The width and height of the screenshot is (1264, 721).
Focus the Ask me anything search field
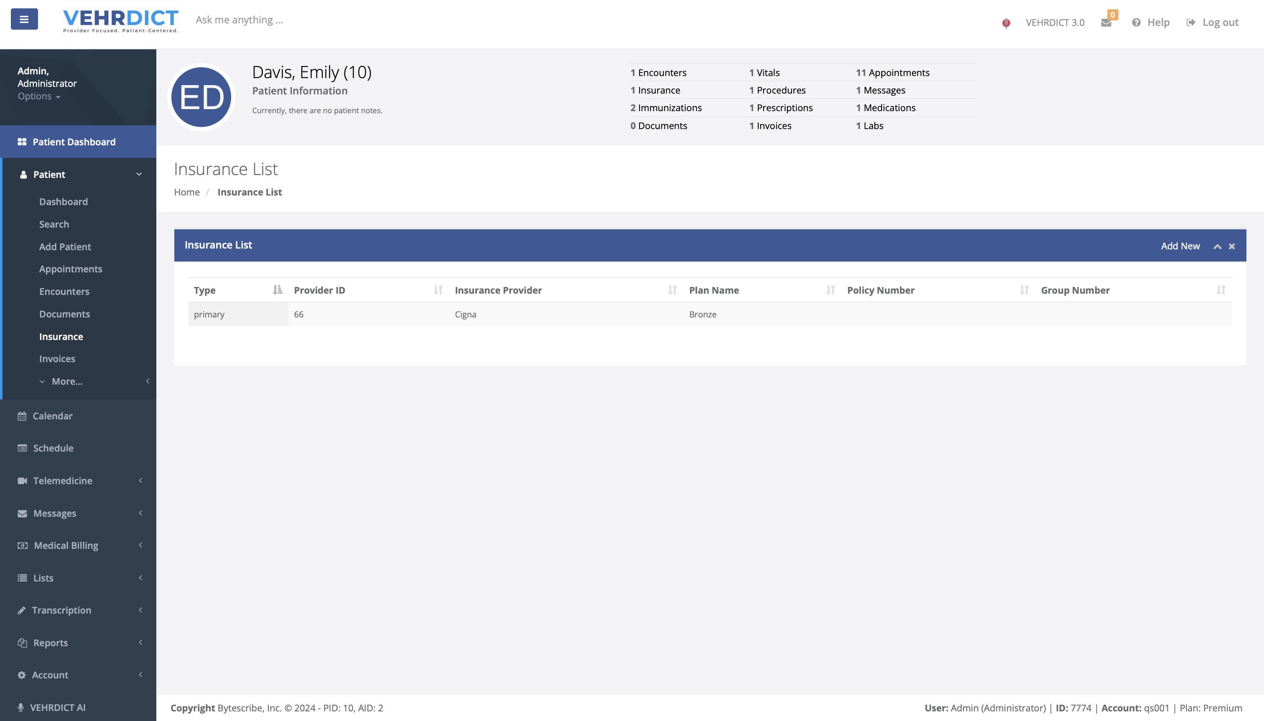240,20
